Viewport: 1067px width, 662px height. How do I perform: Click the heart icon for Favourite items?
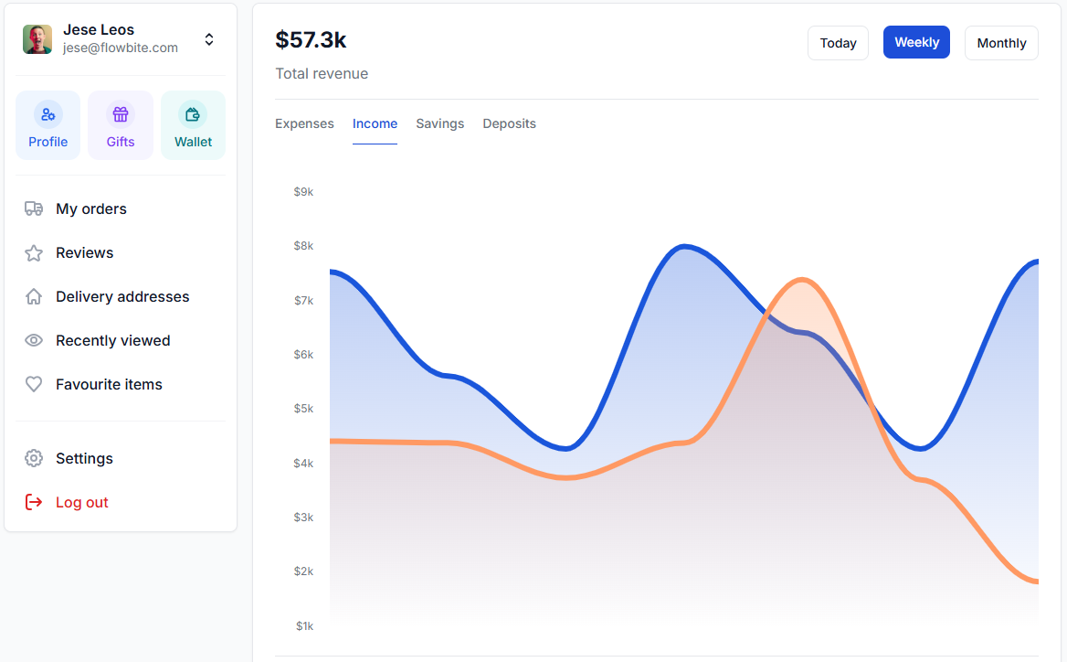[x=34, y=384]
